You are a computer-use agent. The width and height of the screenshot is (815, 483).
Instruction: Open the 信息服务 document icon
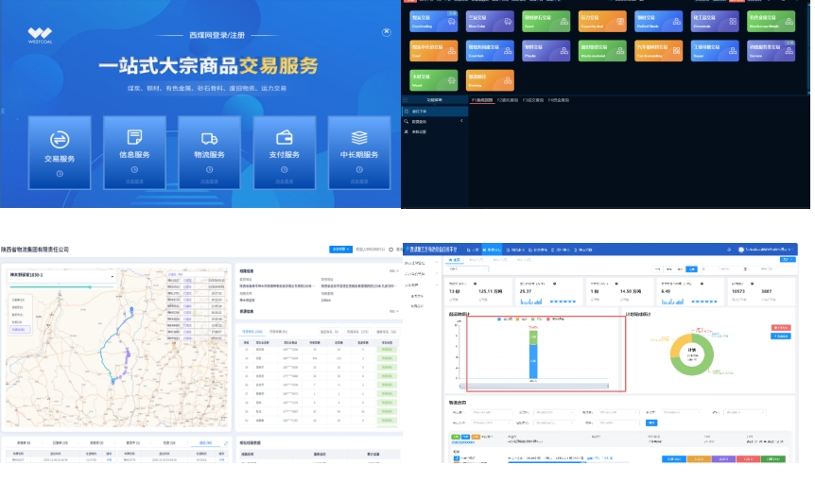pyautogui.click(x=133, y=138)
